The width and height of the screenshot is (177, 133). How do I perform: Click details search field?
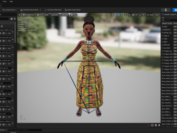coord(4,19)
